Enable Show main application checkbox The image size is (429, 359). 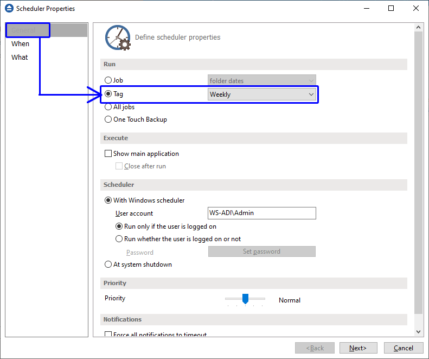tap(108, 154)
